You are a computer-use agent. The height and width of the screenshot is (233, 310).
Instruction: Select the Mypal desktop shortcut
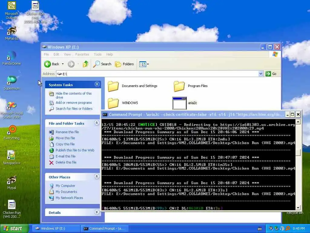12,182
